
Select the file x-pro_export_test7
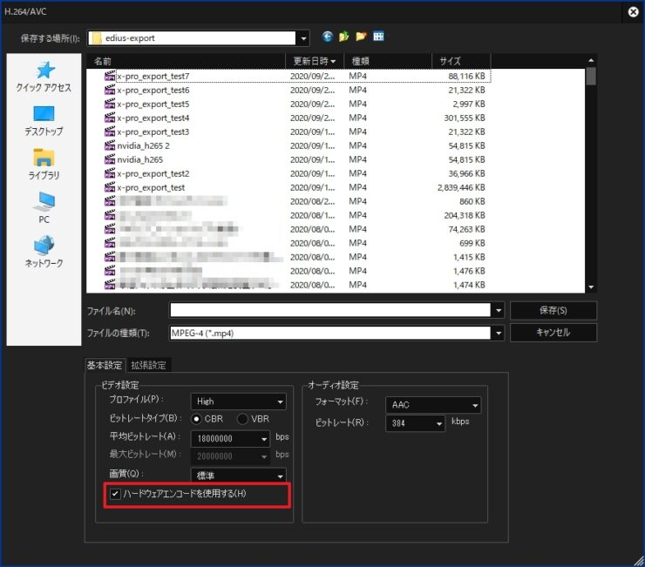click(153, 77)
